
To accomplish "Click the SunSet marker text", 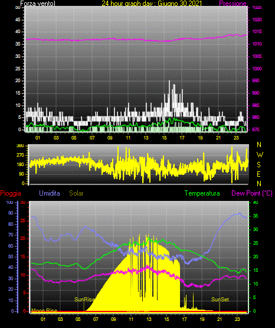I will (220, 300).
